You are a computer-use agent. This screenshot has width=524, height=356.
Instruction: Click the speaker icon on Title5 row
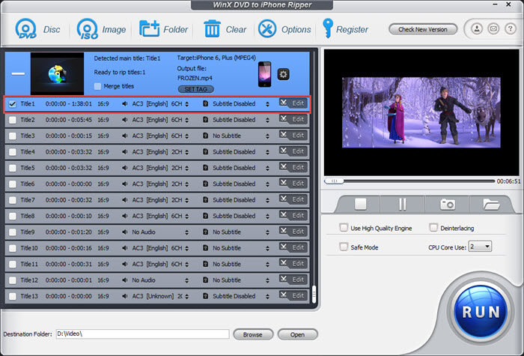(x=125, y=168)
